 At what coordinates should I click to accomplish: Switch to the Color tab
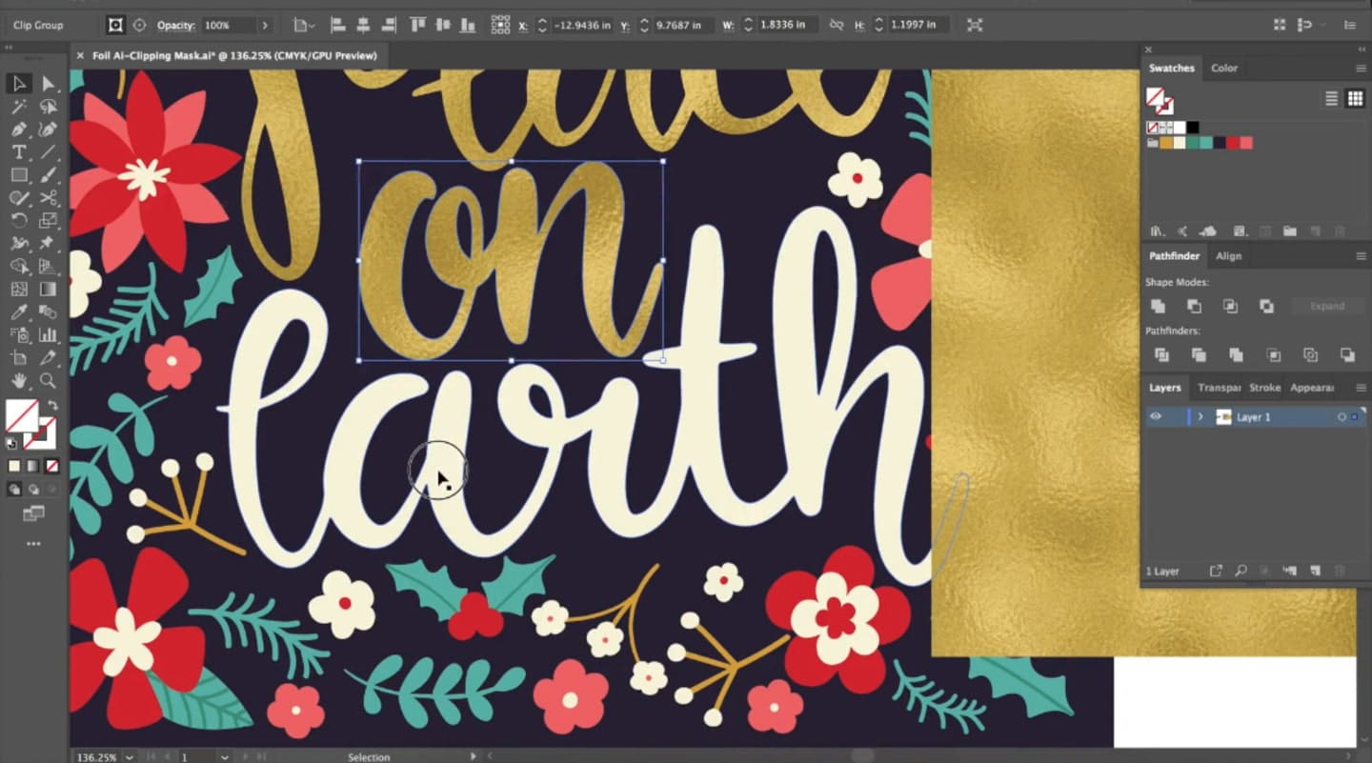[1224, 68]
